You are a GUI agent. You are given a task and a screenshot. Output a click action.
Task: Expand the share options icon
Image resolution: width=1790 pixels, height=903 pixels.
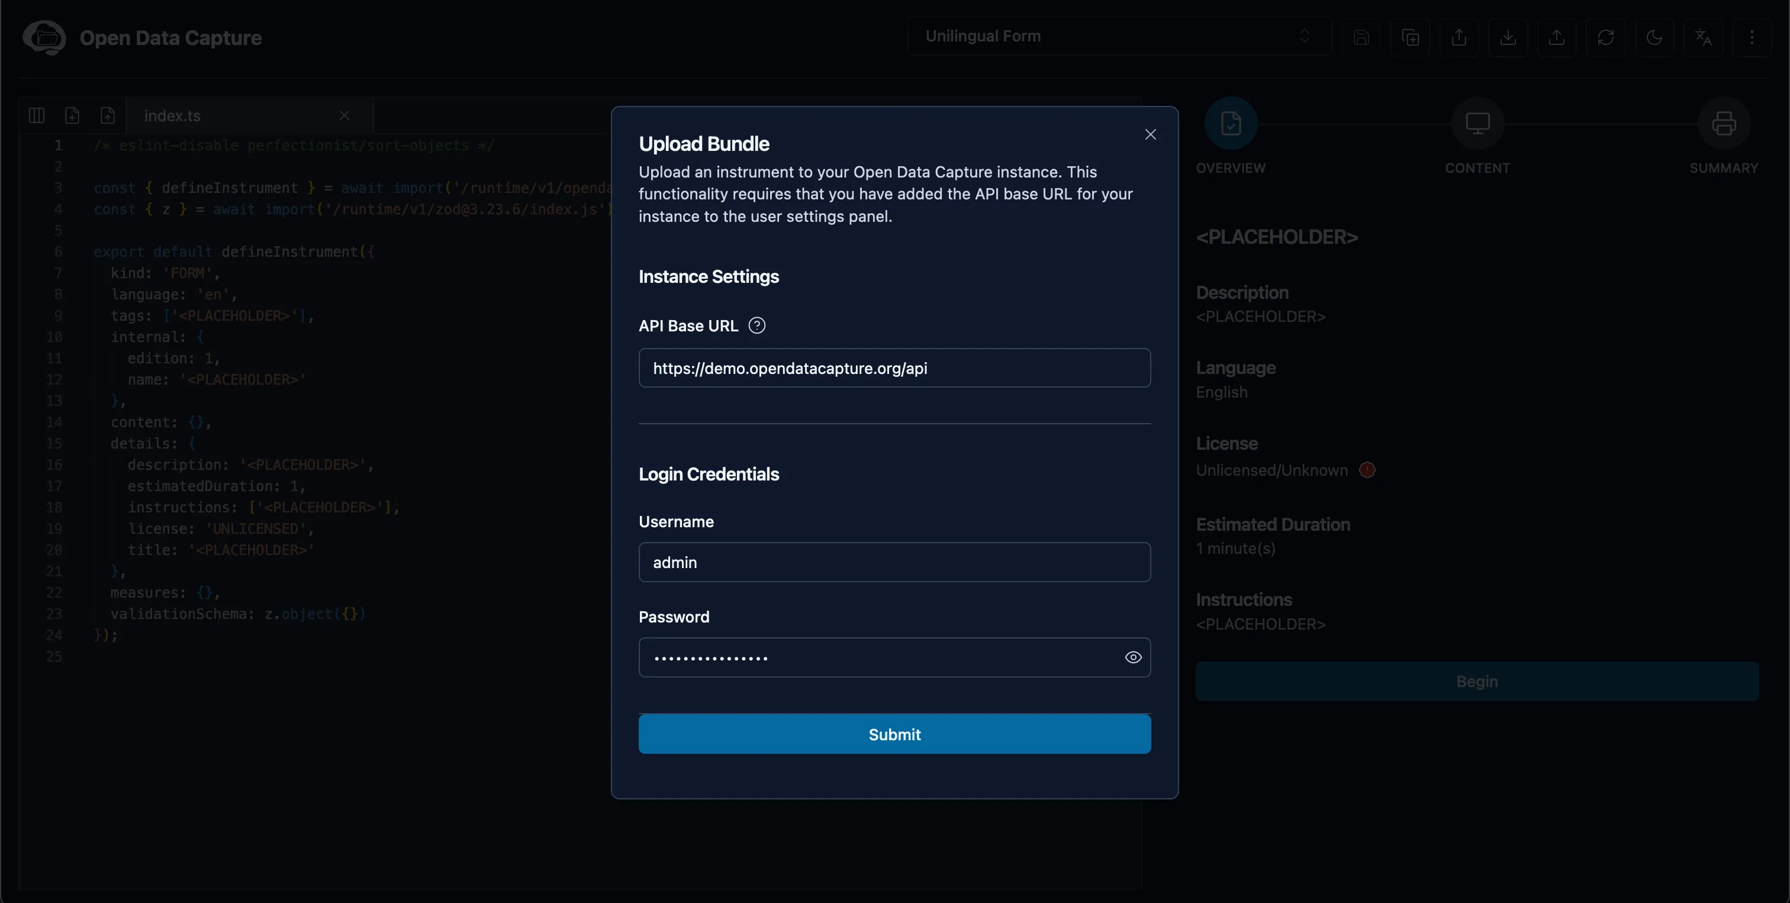pyautogui.click(x=1459, y=37)
